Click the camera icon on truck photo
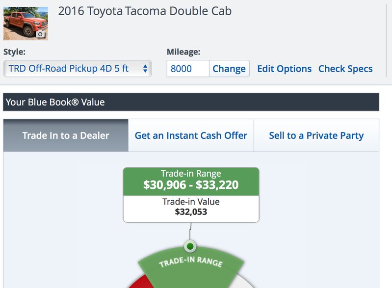Viewport: 392px width, 288px height. tap(40, 34)
